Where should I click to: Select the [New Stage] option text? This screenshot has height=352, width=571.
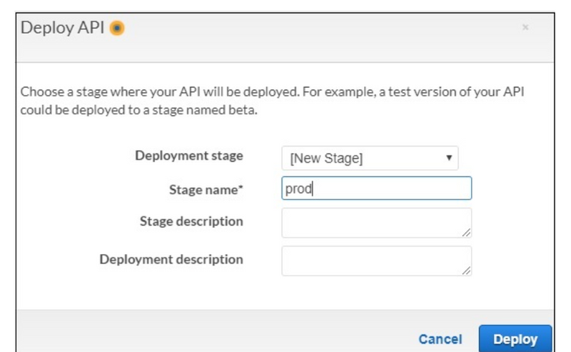(326, 159)
